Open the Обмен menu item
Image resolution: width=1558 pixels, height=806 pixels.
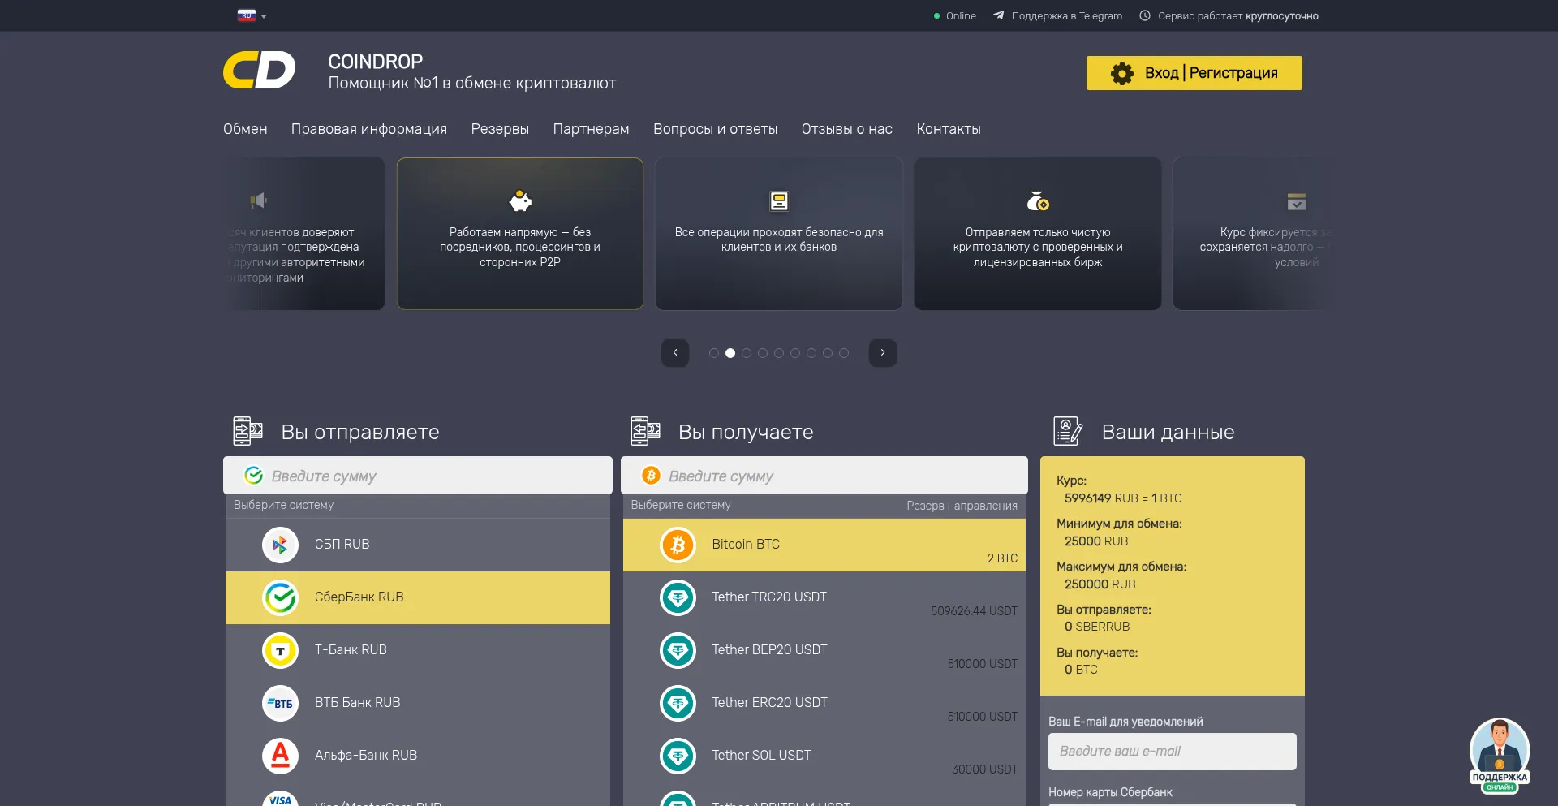[x=245, y=129]
